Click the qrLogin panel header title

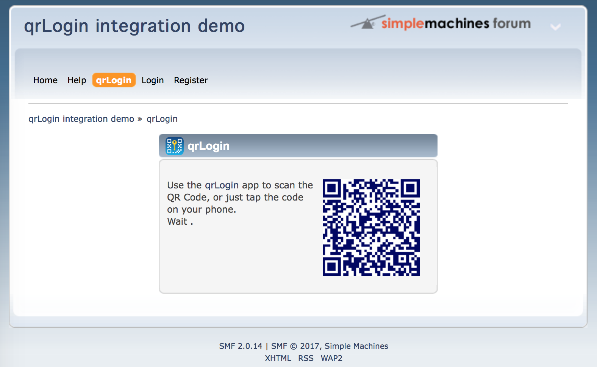click(209, 146)
